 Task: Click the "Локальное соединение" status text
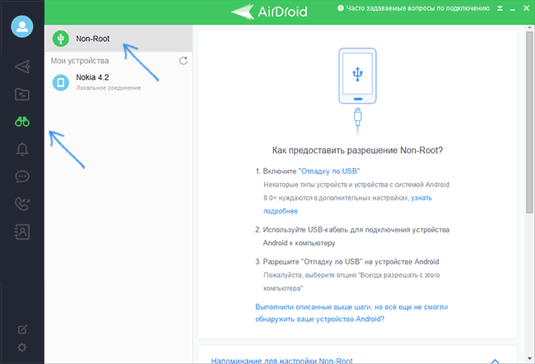click(109, 88)
